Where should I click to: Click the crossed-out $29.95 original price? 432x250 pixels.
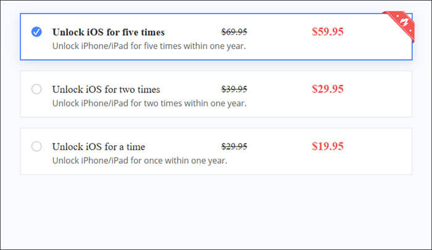click(x=235, y=146)
